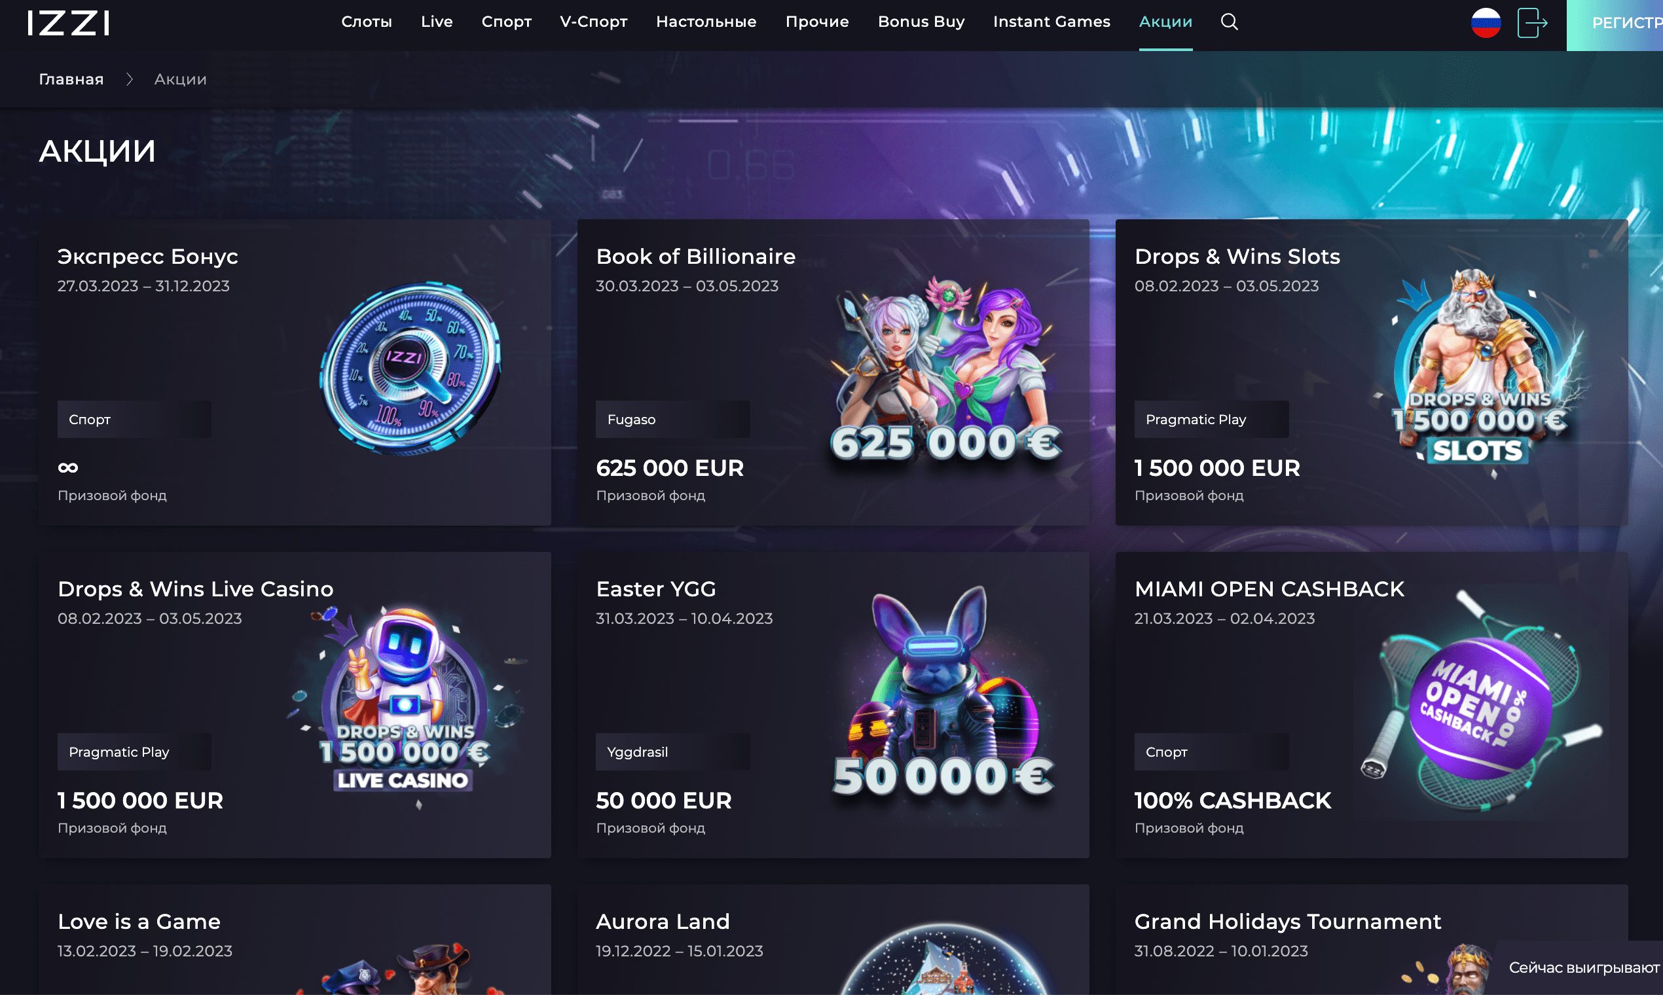Viewport: 1663px width, 995px height.
Task: Open the Bonus Buy menu item
Action: [x=921, y=22]
